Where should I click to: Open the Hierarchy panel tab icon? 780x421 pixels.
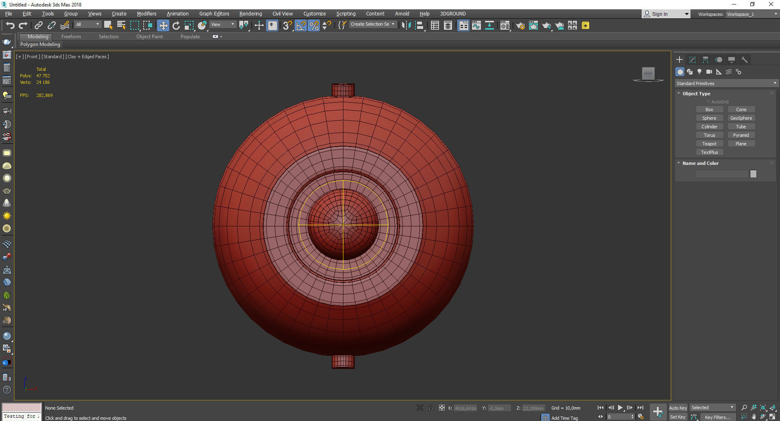click(706, 60)
